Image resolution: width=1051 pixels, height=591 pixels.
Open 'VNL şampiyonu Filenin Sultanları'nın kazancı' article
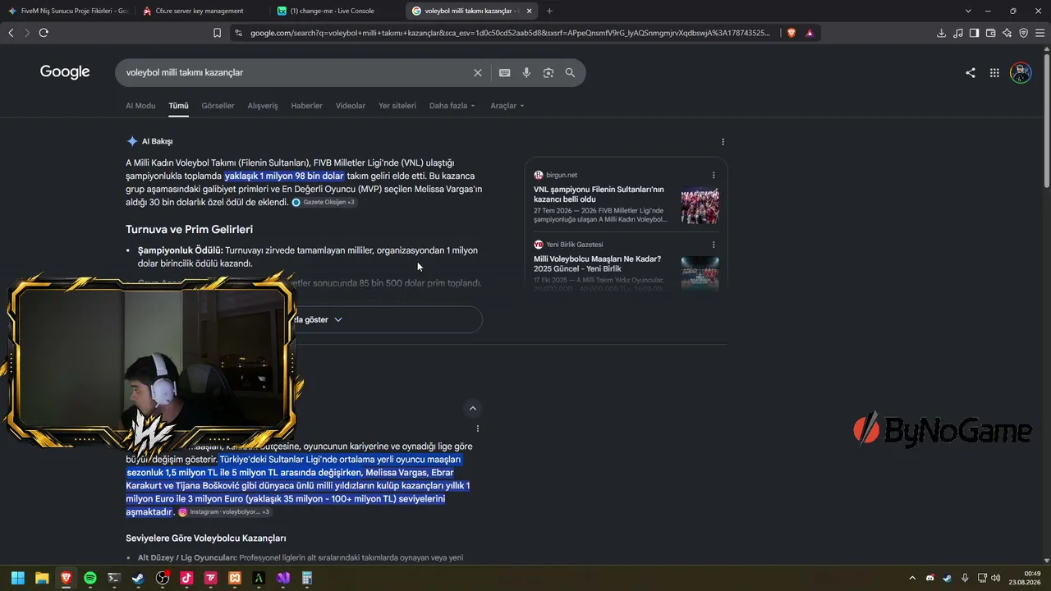(599, 195)
